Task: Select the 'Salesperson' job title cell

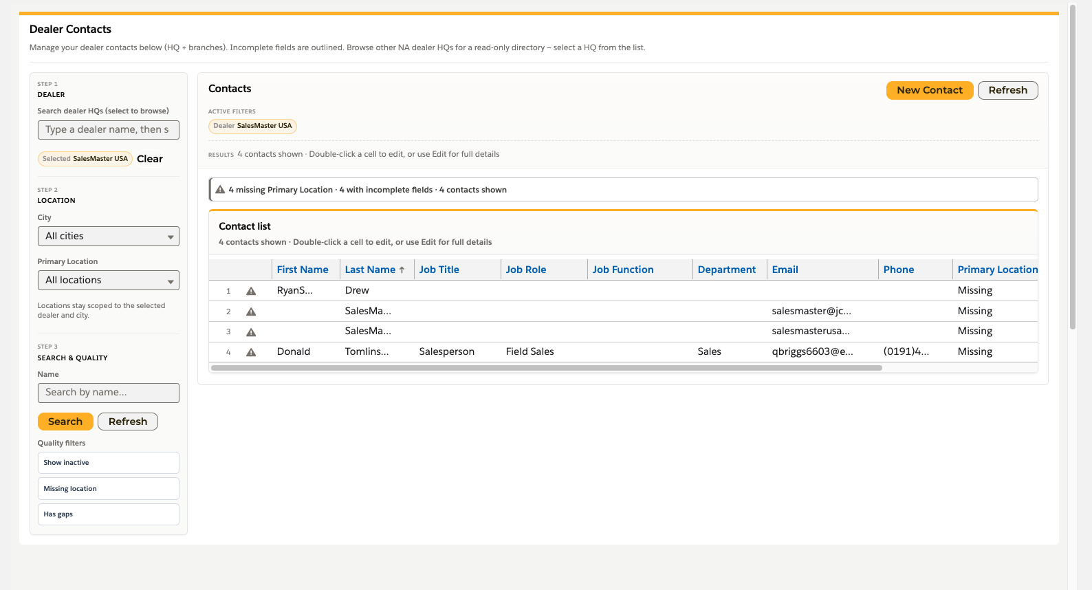Action: click(x=457, y=352)
